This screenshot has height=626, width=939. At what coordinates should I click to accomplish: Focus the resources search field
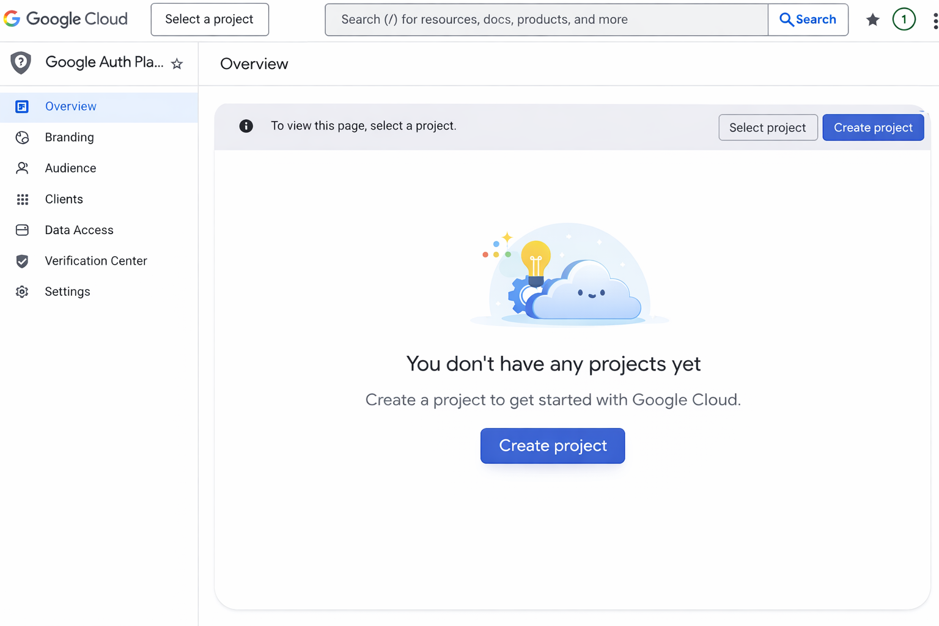[x=546, y=20]
